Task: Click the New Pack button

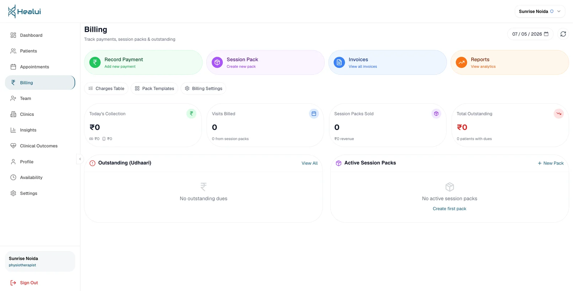Action: (x=550, y=163)
